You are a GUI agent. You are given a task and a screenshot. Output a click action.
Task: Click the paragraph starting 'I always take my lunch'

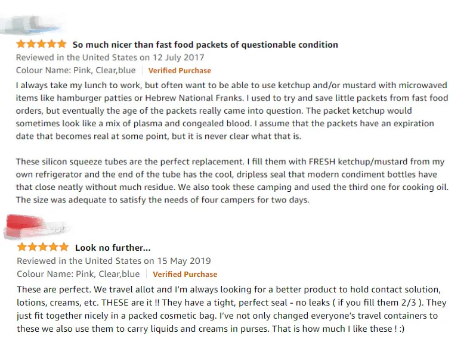point(231,111)
